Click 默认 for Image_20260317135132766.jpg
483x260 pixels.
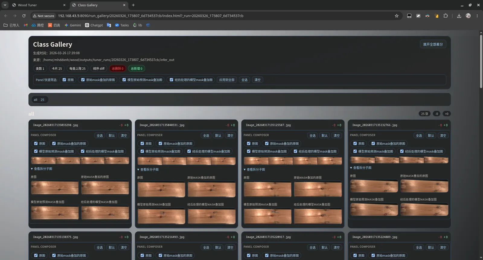431,136
